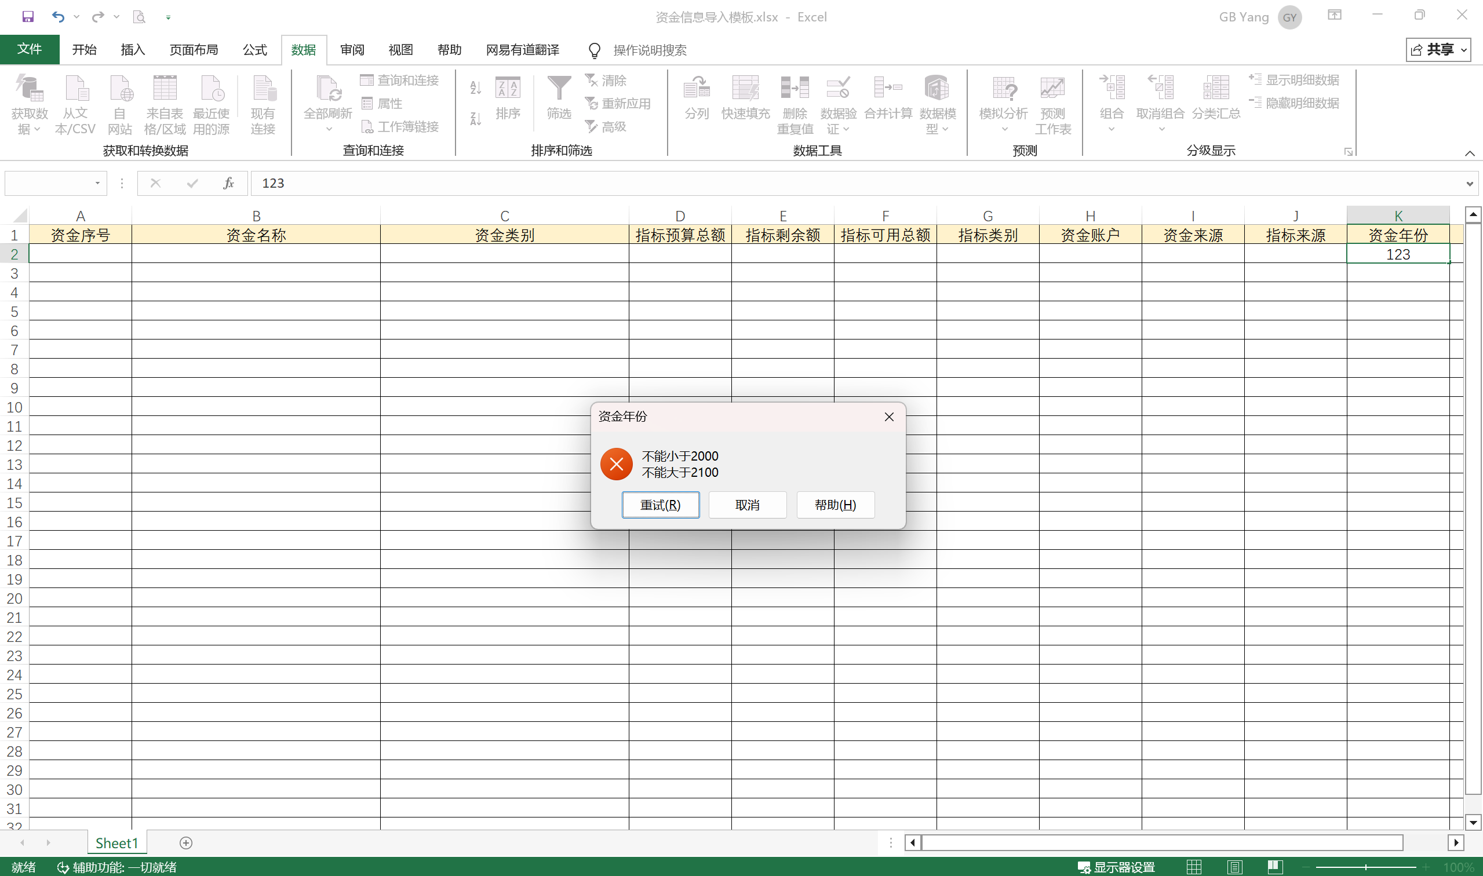The width and height of the screenshot is (1483, 876).
Task: Click the Redo arrow icon
Action: click(x=98, y=17)
